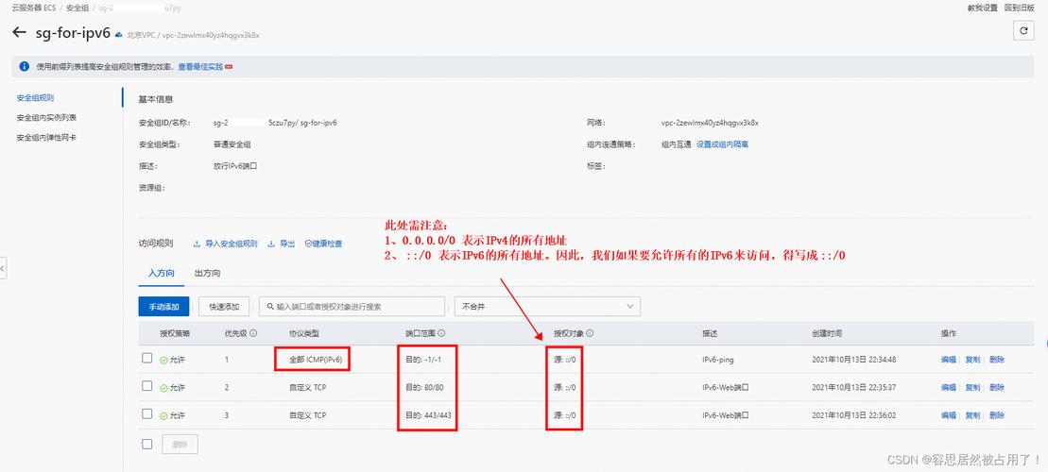The image size is (1048, 472).
Task: Click 删除 for the 80/80 rule
Action: tap(997, 387)
